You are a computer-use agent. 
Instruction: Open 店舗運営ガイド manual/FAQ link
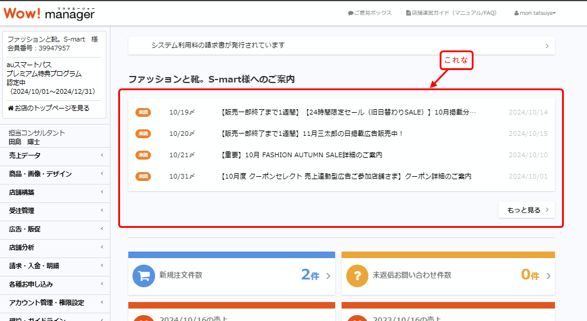coord(451,13)
